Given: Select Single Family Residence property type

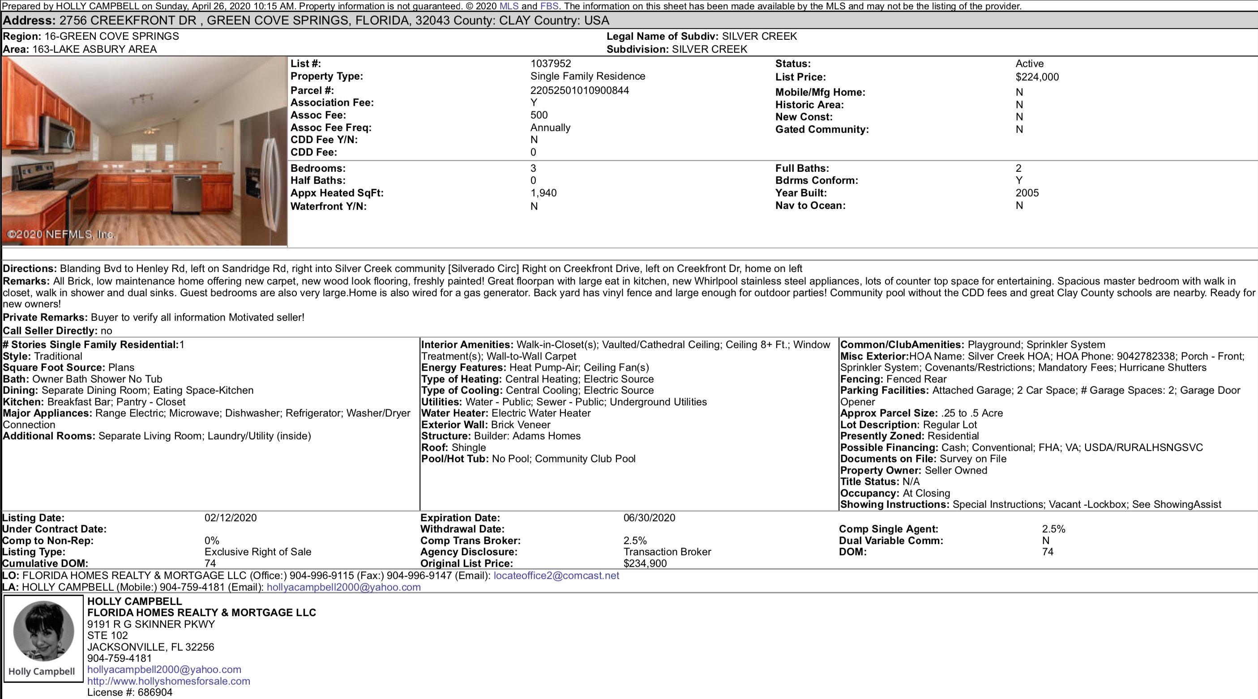Looking at the screenshot, I should click(587, 76).
